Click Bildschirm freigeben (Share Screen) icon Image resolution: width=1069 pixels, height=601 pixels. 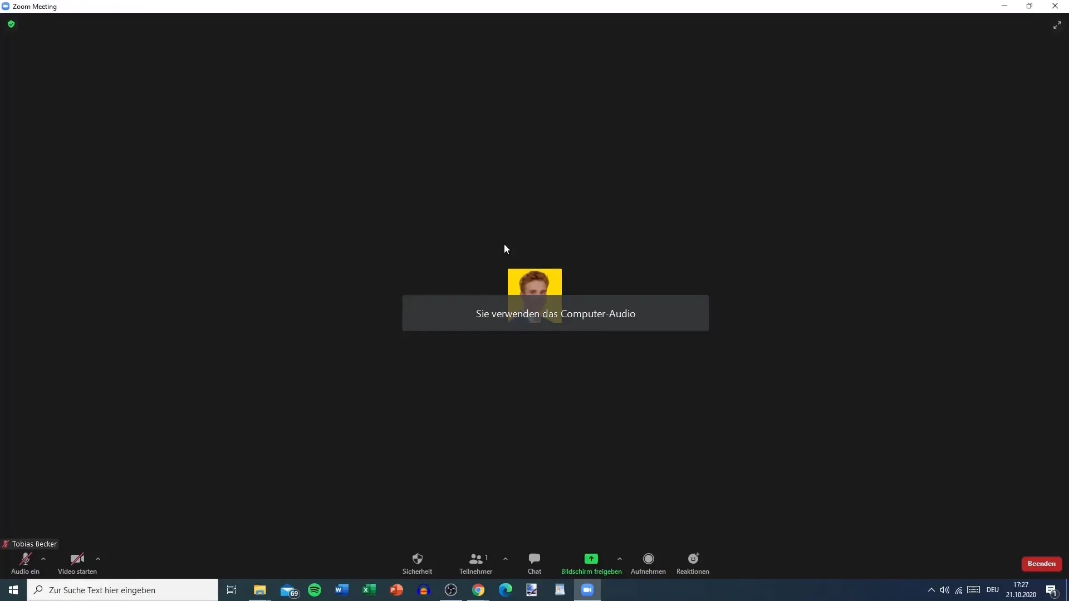click(x=591, y=559)
